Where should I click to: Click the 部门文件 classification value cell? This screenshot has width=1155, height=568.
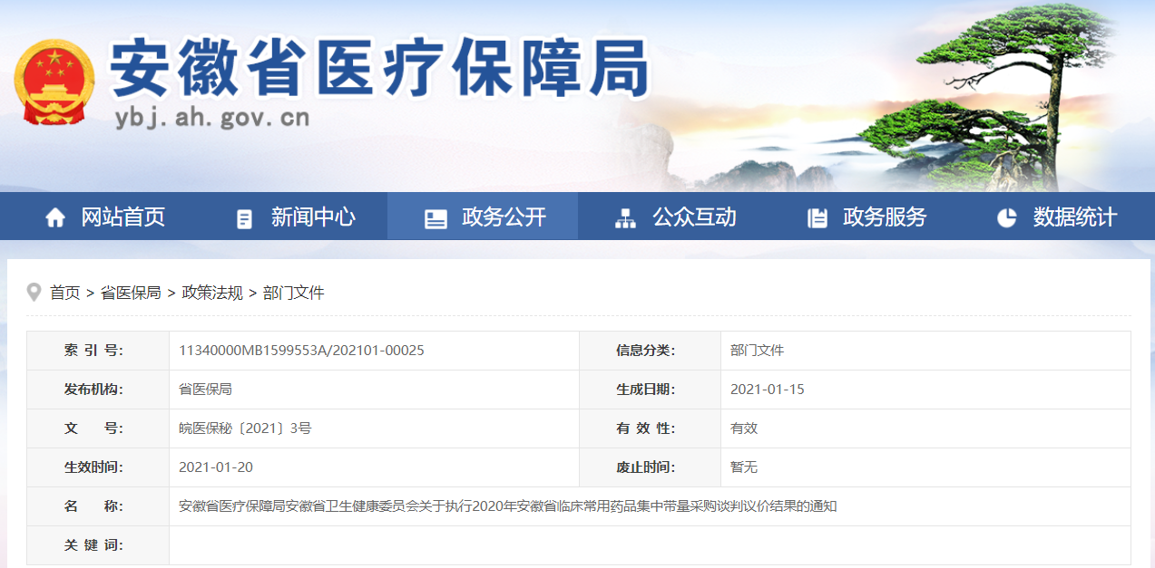(925, 351)
